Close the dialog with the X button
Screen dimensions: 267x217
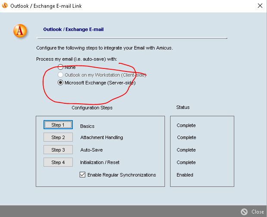coord(260,6)
